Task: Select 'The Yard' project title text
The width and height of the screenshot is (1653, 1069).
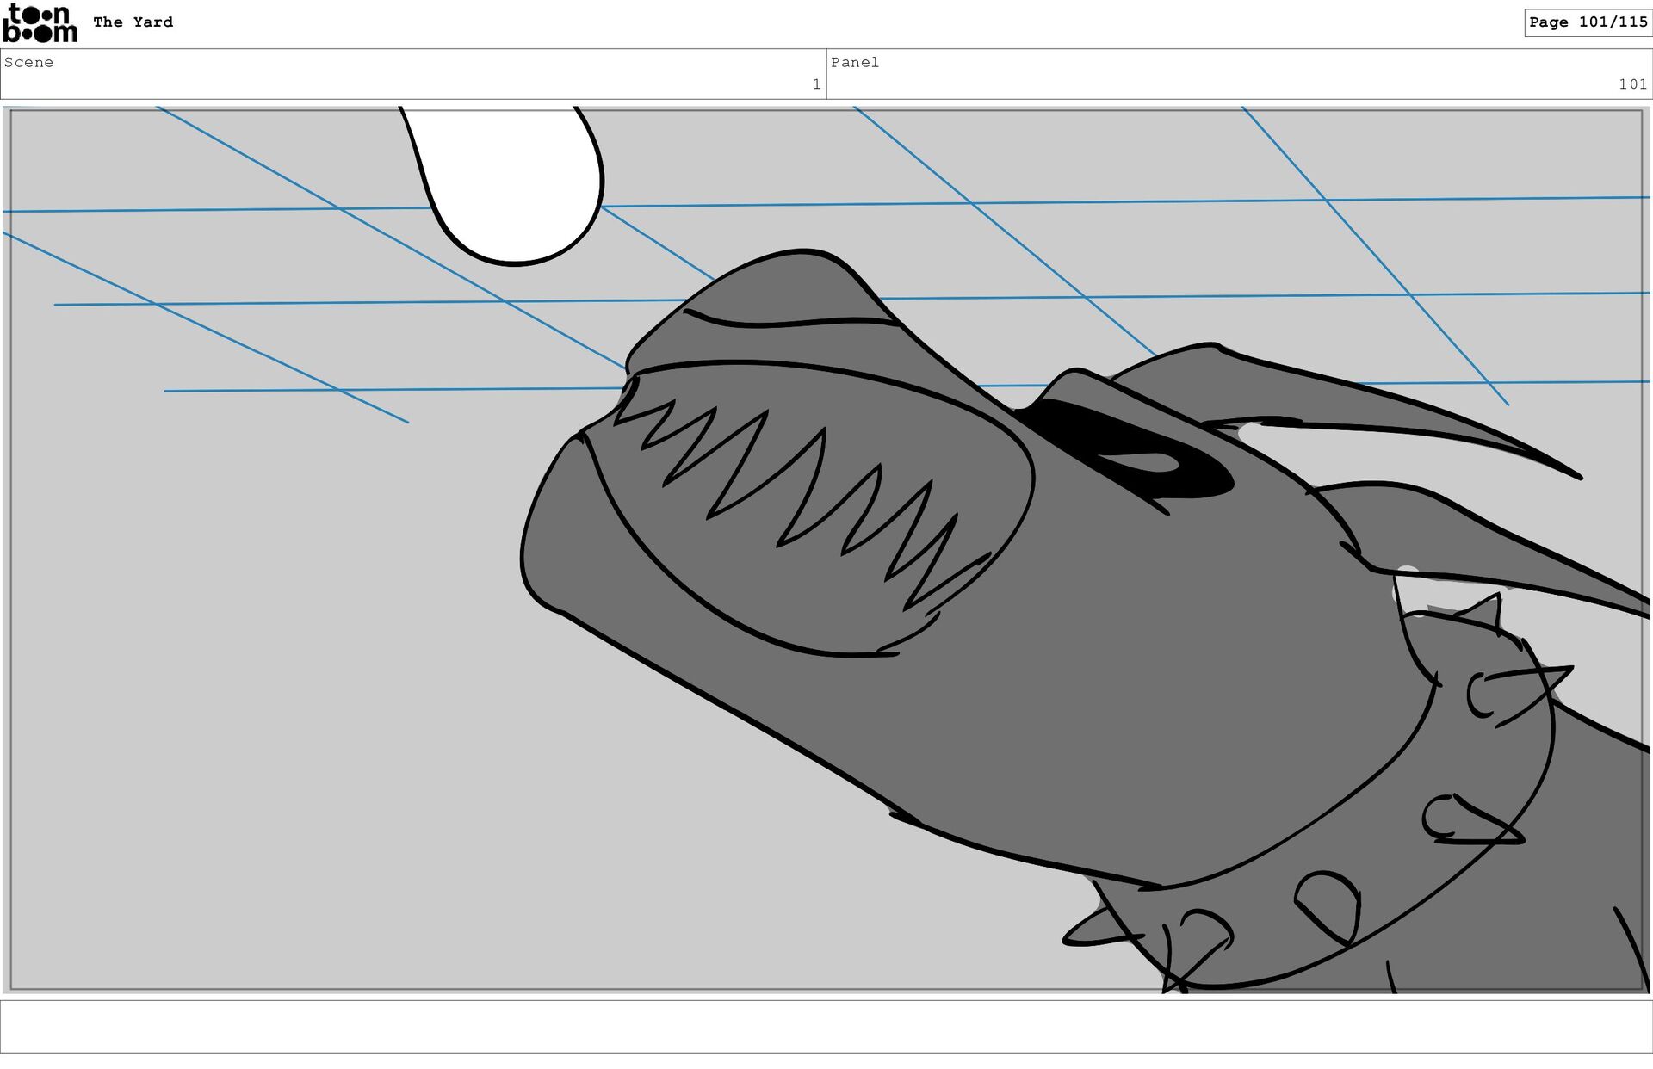Action: pyautogui.click(x=133, y=22)
